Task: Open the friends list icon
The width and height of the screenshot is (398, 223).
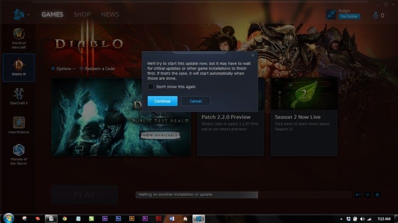Action: (376, 15)
